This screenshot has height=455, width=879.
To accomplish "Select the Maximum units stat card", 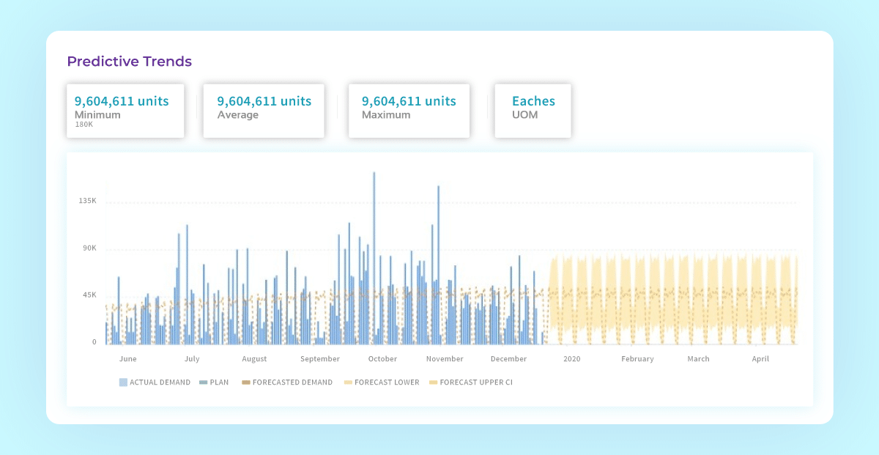I will tap(409, 111).
